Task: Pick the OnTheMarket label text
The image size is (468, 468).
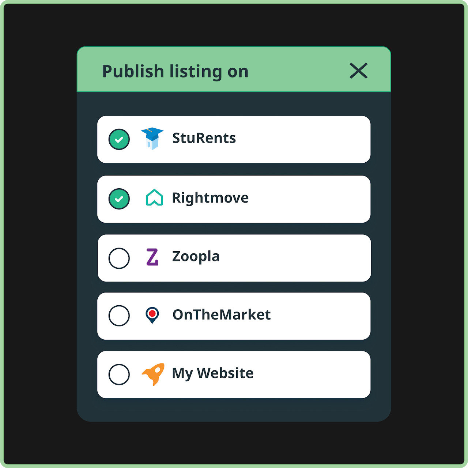Action: (222, 315)
